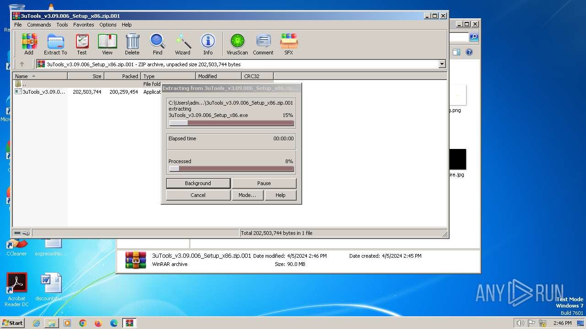Open the archive path dropdown arrow
The image size is (586, 329).
(442, 64)
